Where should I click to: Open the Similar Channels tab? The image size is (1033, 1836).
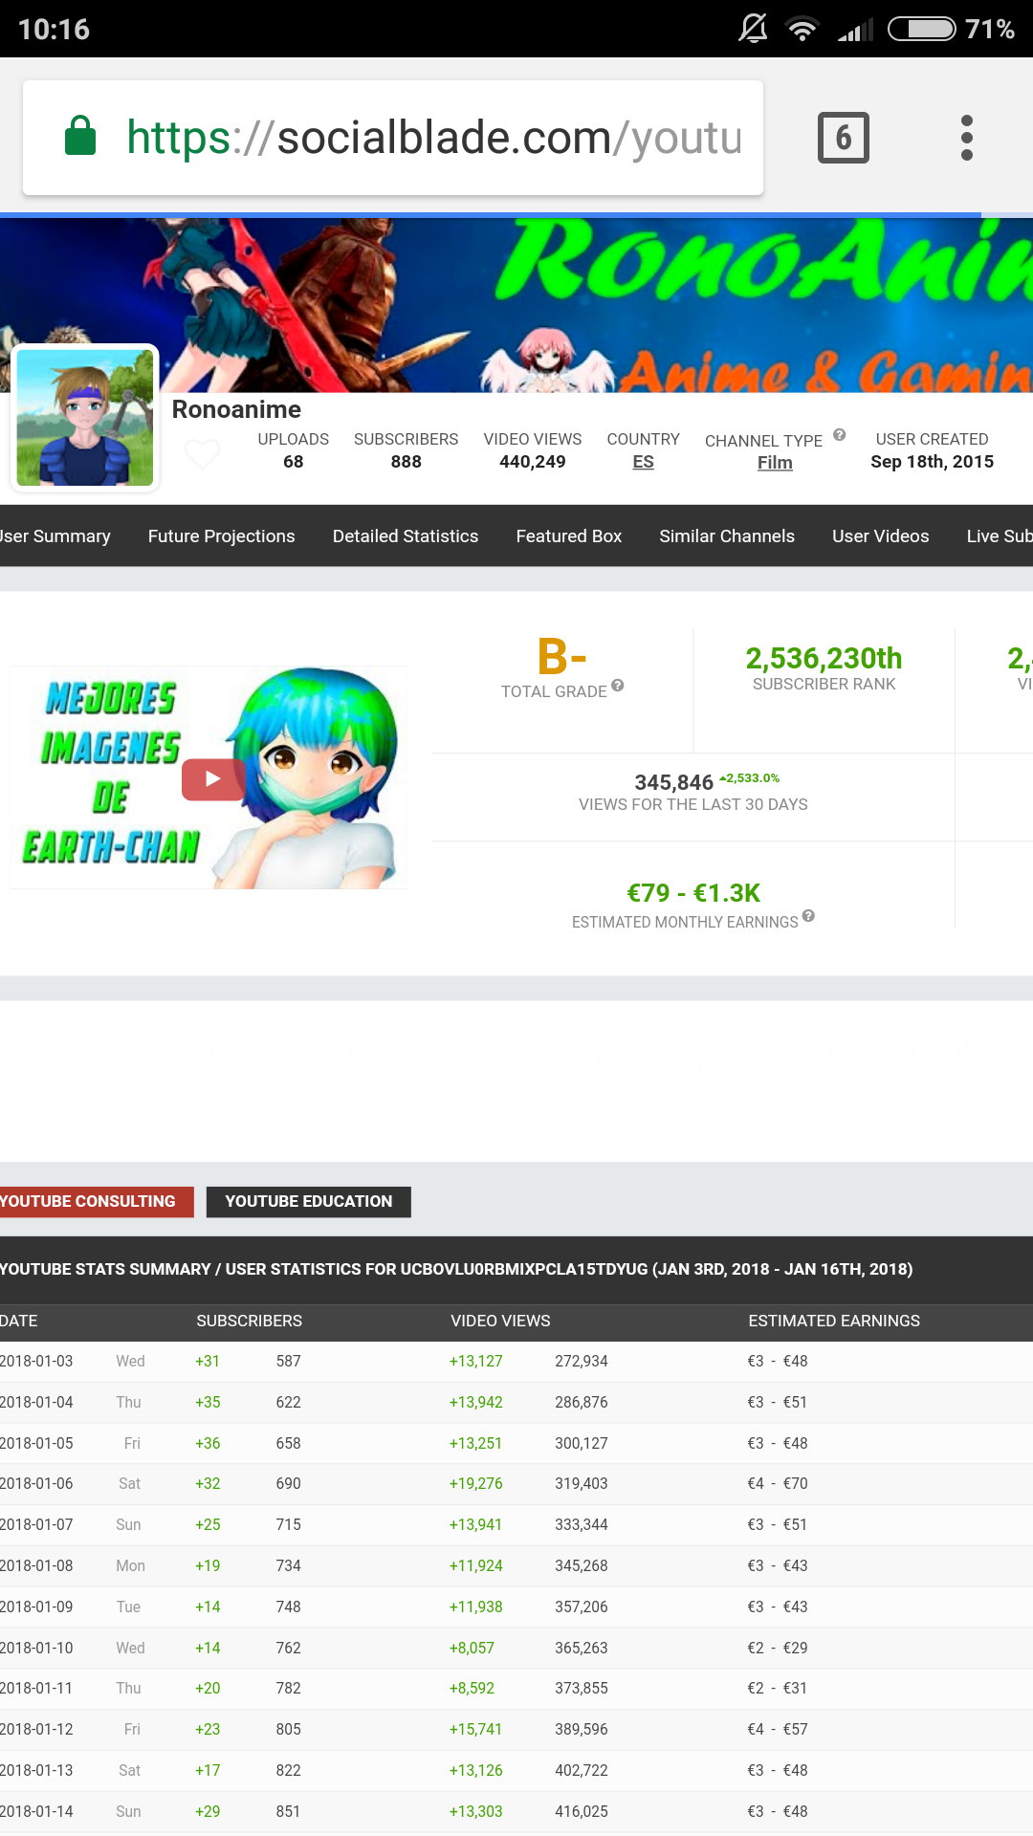[x=727, y=536]
